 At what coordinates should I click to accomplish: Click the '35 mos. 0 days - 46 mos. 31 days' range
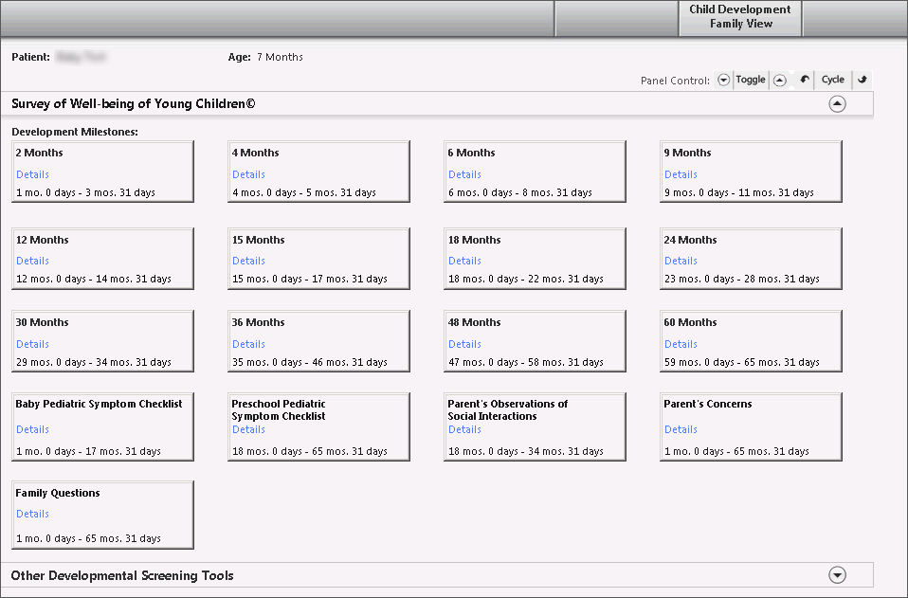pyautogui.click(x=310, y=362)
